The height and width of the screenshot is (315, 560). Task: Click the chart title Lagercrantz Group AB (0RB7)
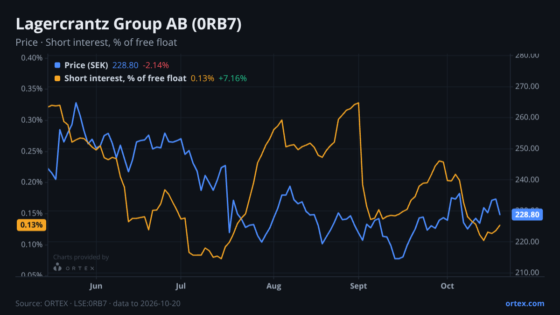coord(128,24)
